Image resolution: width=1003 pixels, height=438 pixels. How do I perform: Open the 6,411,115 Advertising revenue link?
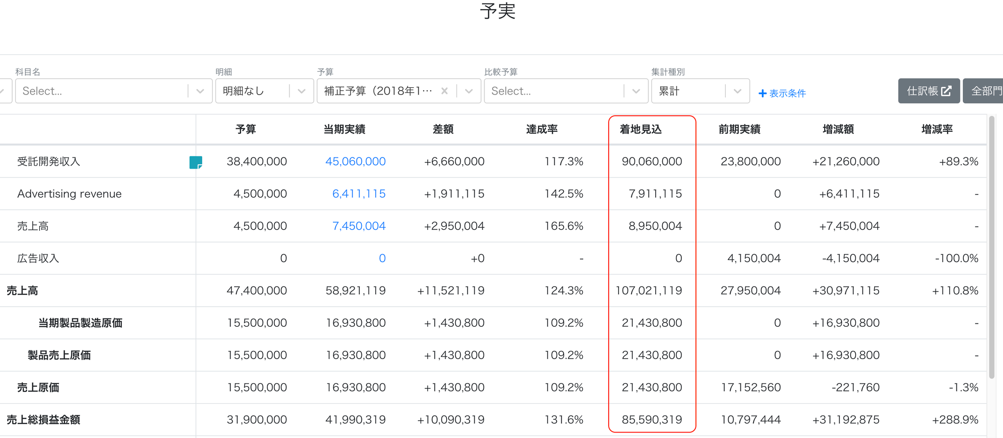[359, 194]
